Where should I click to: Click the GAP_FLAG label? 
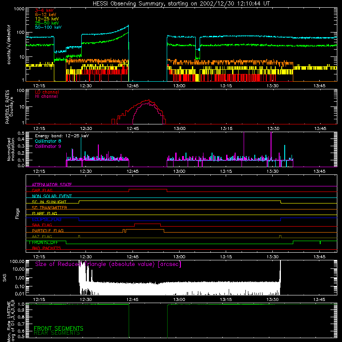coord(42,190)
